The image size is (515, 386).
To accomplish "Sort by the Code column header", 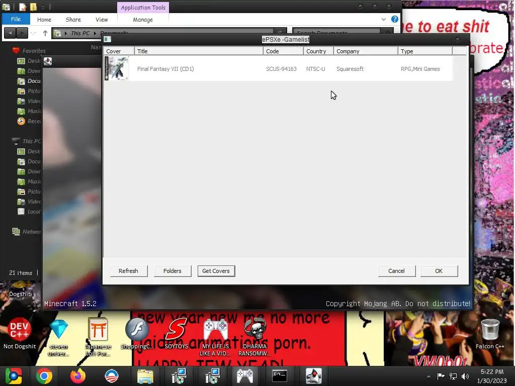I will pyautogui.click(x=284, y=51).
